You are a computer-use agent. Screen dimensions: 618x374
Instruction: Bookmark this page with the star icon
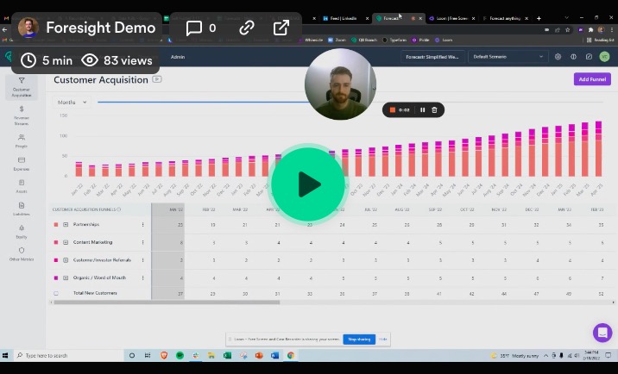[x=568, y=29]
